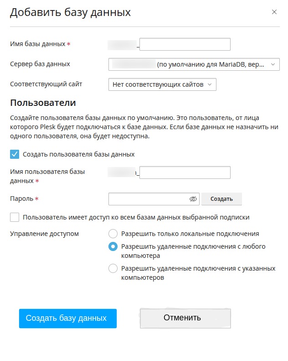Choose remote connections from указанных компьютеров radio
This screenshot has height=361, width=288.
113,268
